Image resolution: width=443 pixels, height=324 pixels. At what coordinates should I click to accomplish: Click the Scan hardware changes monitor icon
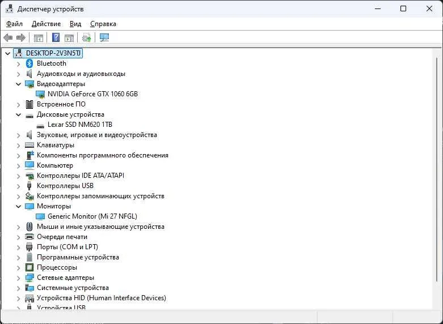click(104, 37)
